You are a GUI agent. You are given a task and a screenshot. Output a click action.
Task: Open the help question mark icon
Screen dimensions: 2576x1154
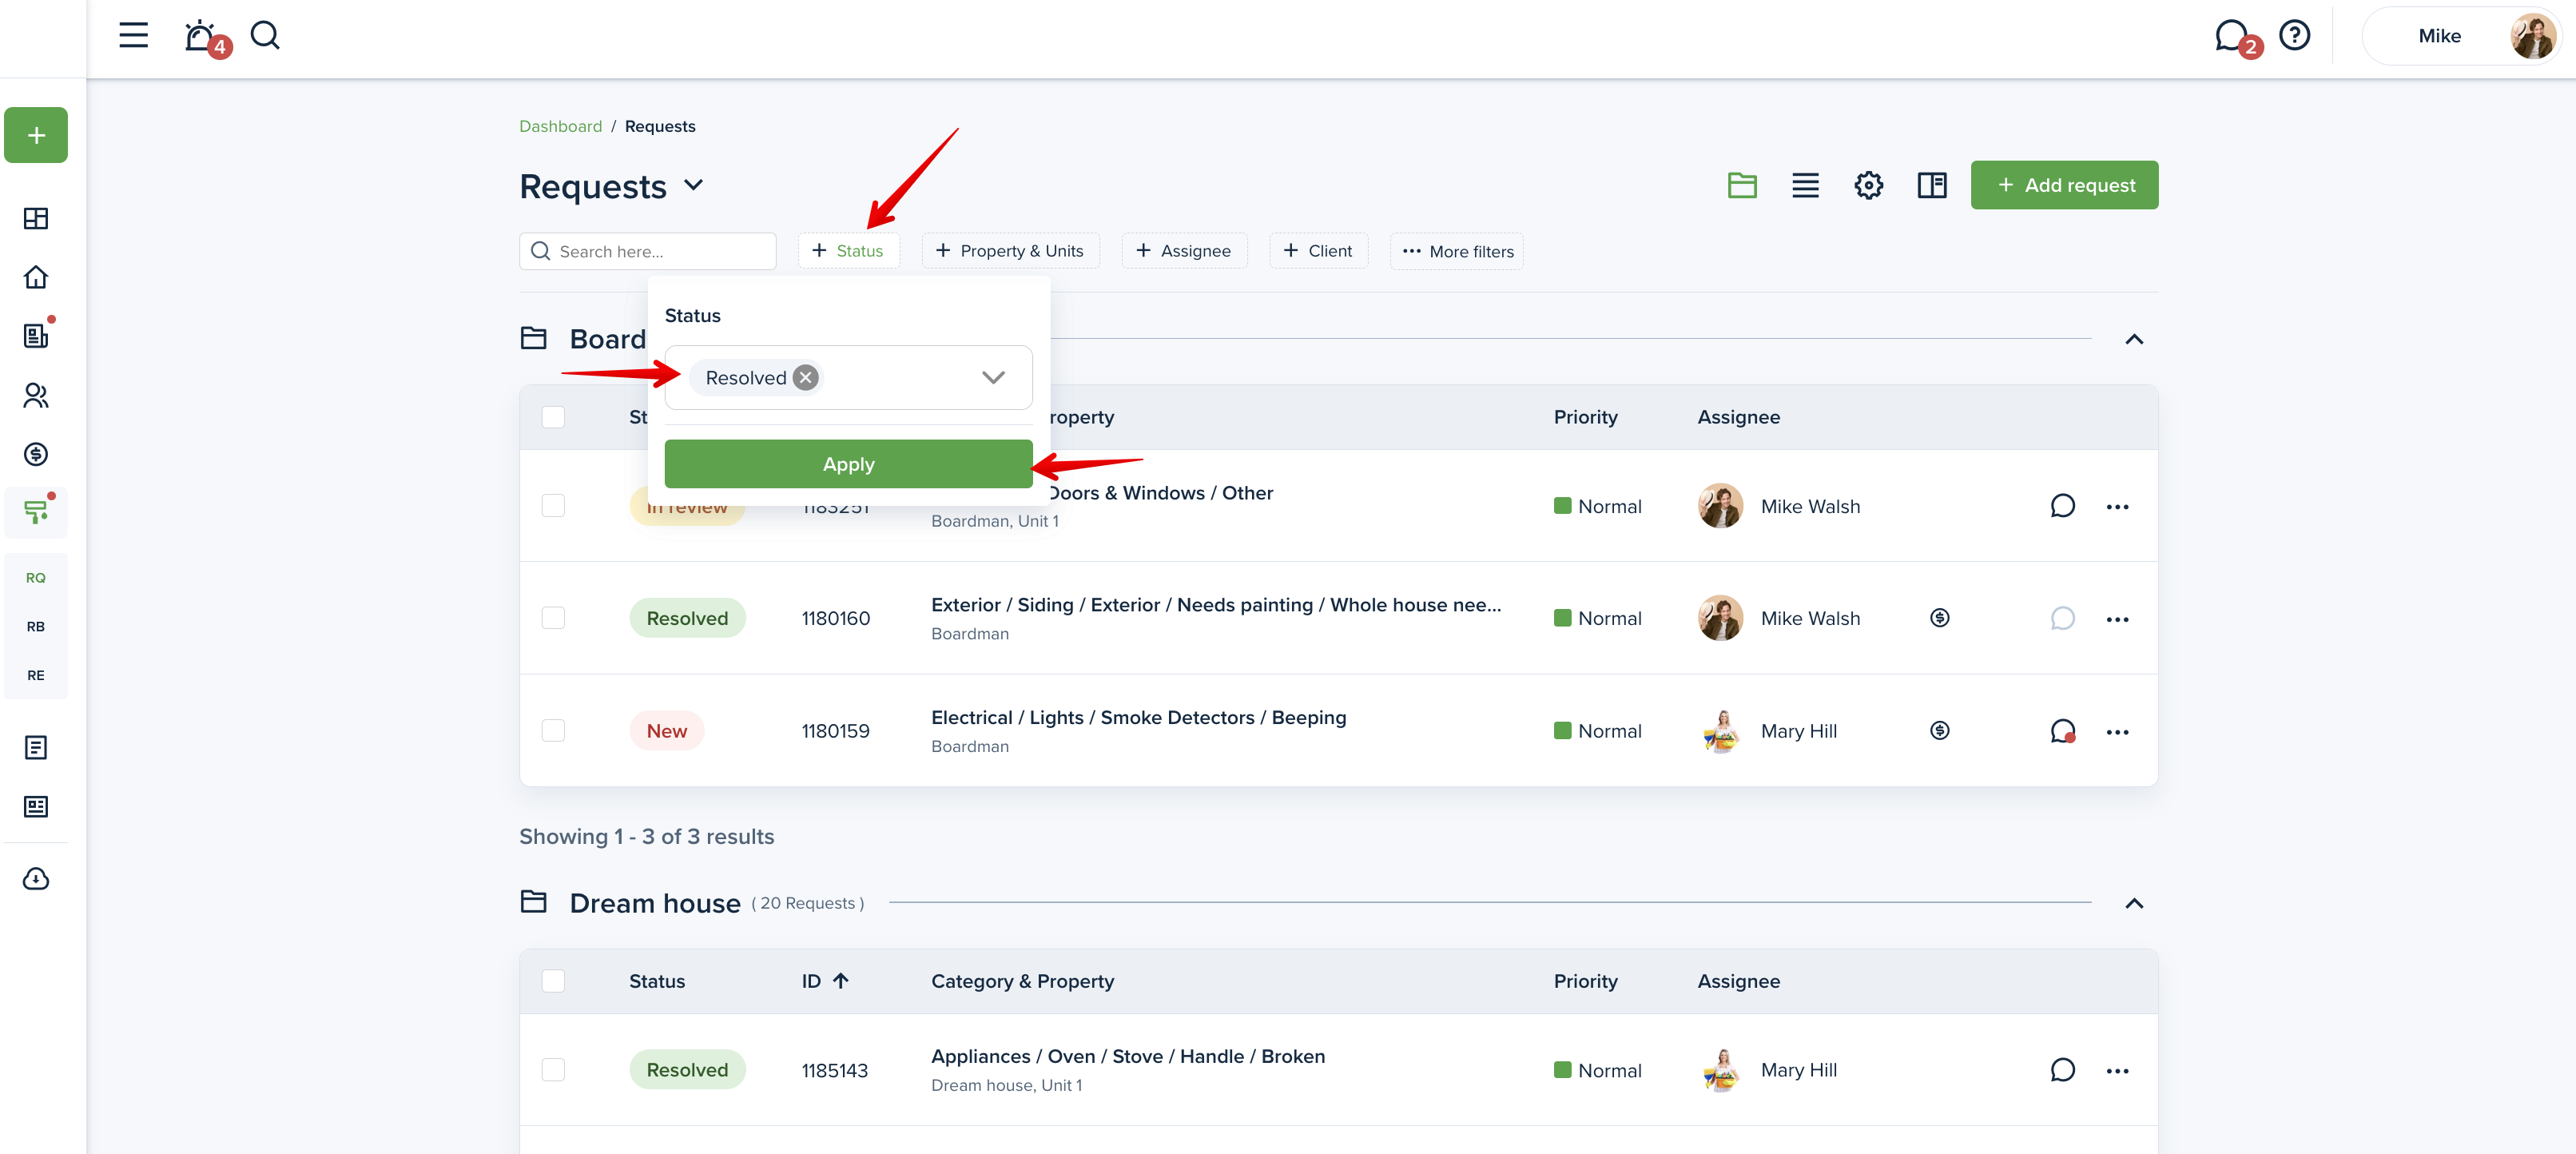(x=2294, y=36)
